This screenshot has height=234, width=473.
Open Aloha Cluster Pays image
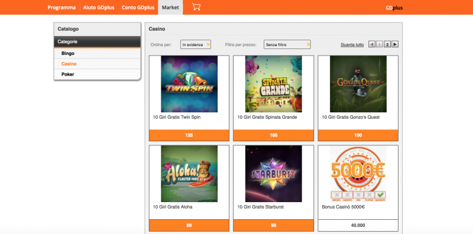189,174
